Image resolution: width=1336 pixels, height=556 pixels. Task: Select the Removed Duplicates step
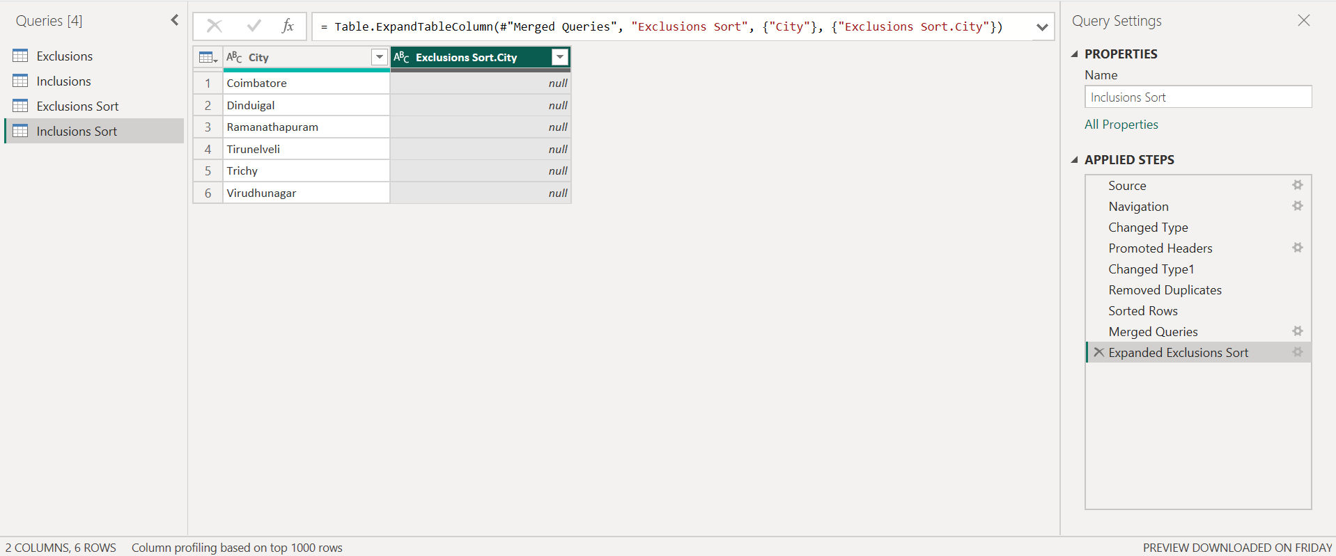(1198, 290)
